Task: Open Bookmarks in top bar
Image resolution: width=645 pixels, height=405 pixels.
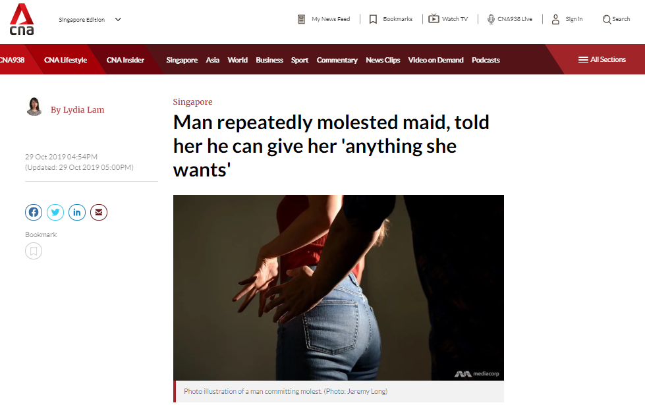Action: [391, 19]
